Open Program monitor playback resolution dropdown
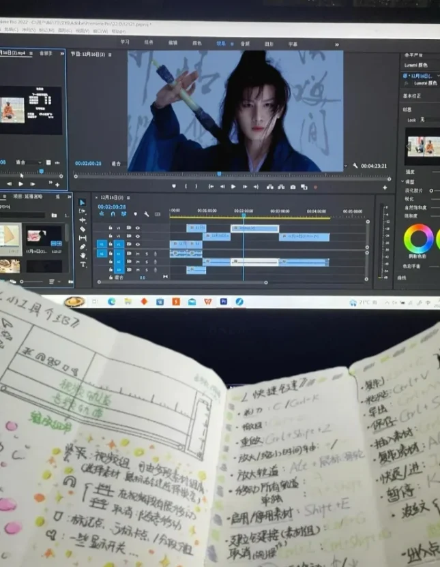 (x=346, y=166)
